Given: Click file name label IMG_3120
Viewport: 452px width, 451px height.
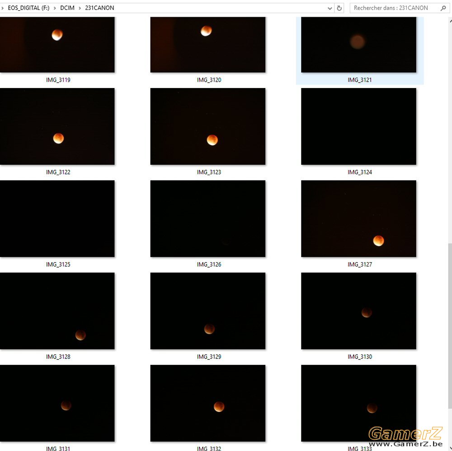Looking at the screenshot, I should (209, 80).
